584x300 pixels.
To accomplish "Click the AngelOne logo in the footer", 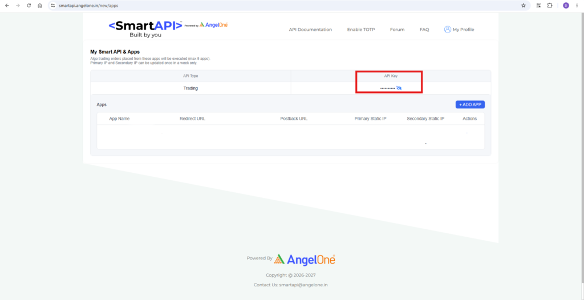I will [x=305, y=260].
